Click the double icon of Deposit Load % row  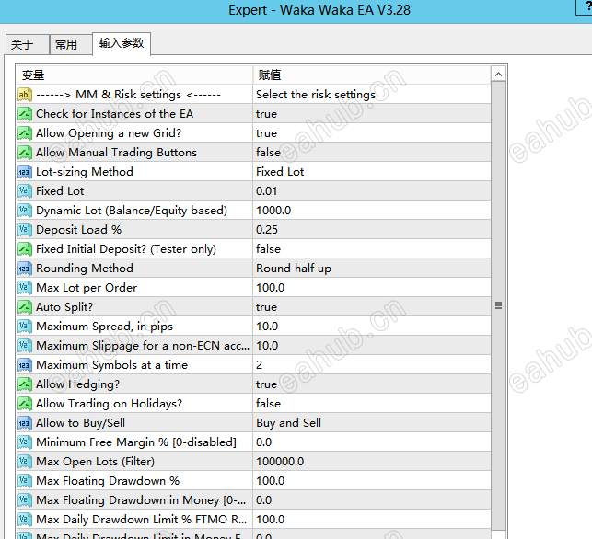coord(25,230)
